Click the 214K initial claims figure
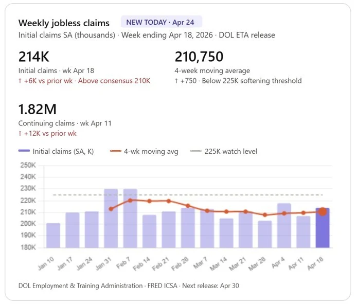Screen dimensions: 357x305 33,57
